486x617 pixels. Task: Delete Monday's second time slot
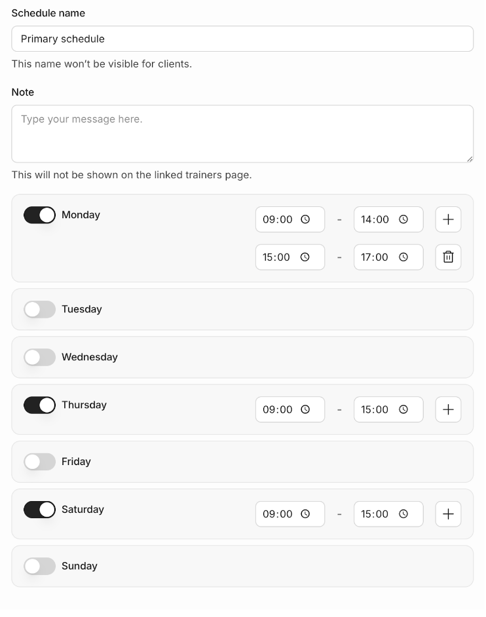coord(448,257)
